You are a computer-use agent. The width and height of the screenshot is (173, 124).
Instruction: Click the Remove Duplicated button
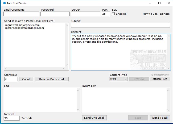click(52, 79)
